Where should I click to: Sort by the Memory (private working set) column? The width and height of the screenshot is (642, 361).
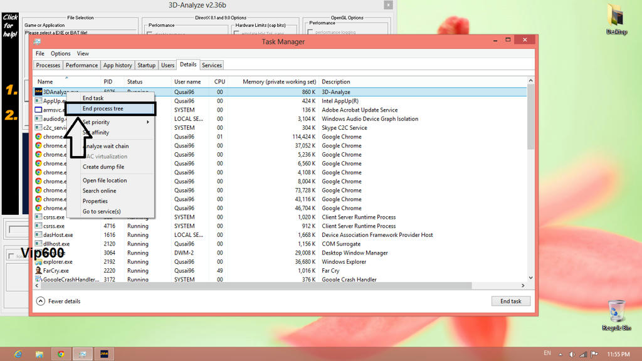click(x=273, y=82)
